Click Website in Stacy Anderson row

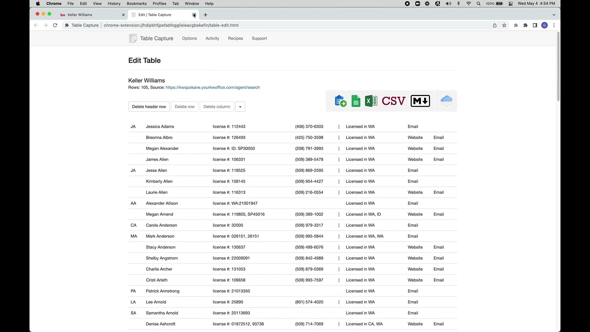pos(415,247)
